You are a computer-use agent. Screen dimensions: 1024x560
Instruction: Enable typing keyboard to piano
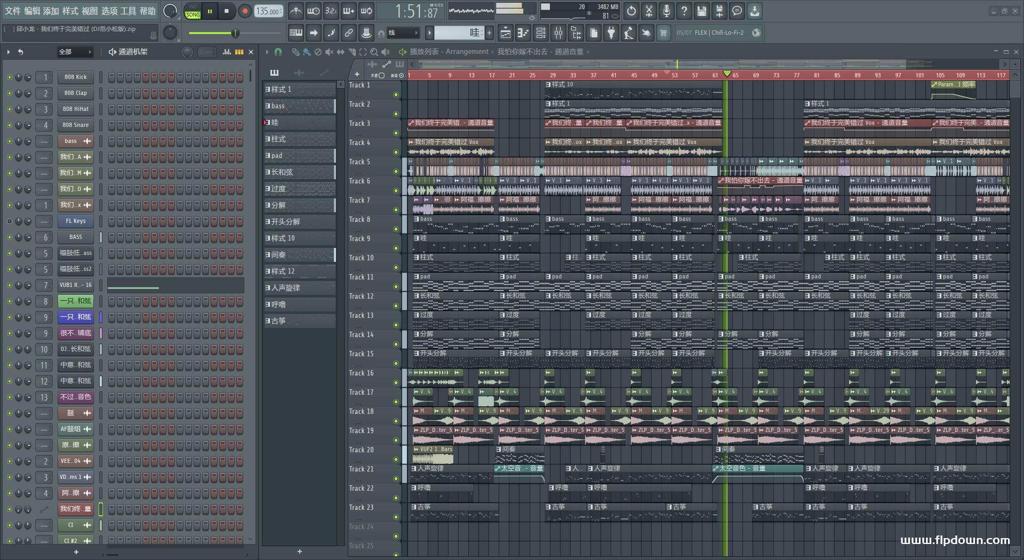[296, 33]
